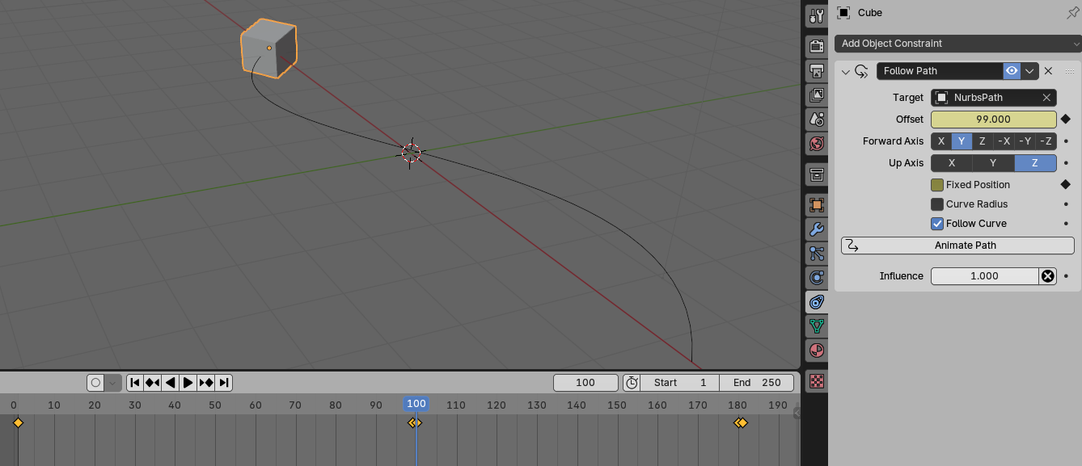The image size is (1082, 466).
Task: Select the keyframe at frame 0
Action: (x=18, y=422)
